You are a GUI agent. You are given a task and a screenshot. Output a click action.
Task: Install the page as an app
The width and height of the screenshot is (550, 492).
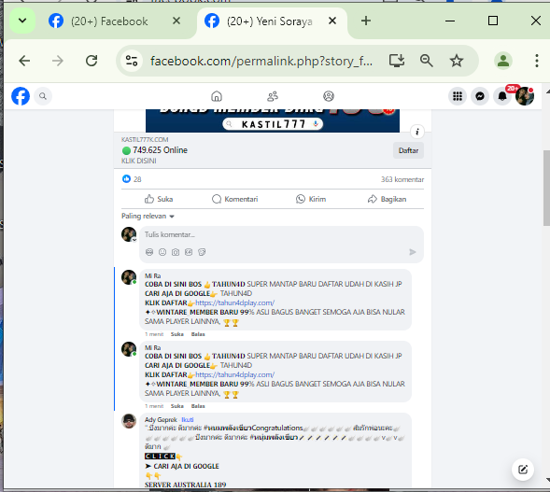point(397,61)
